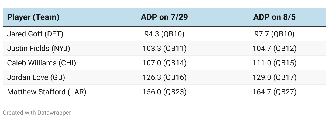Select the Jordan Love (GB) cell
Viewport: 329px width, 119px height.
click(x=36, y=77)
